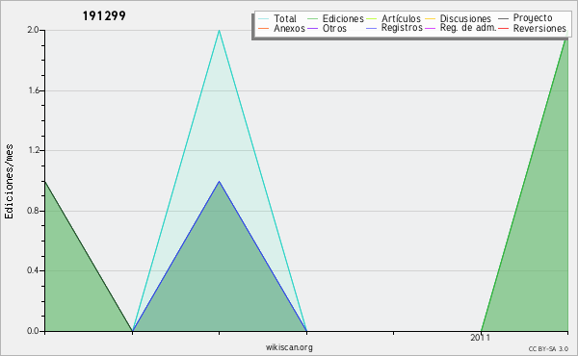Click the Reversiones legend label

click(539, 28)
